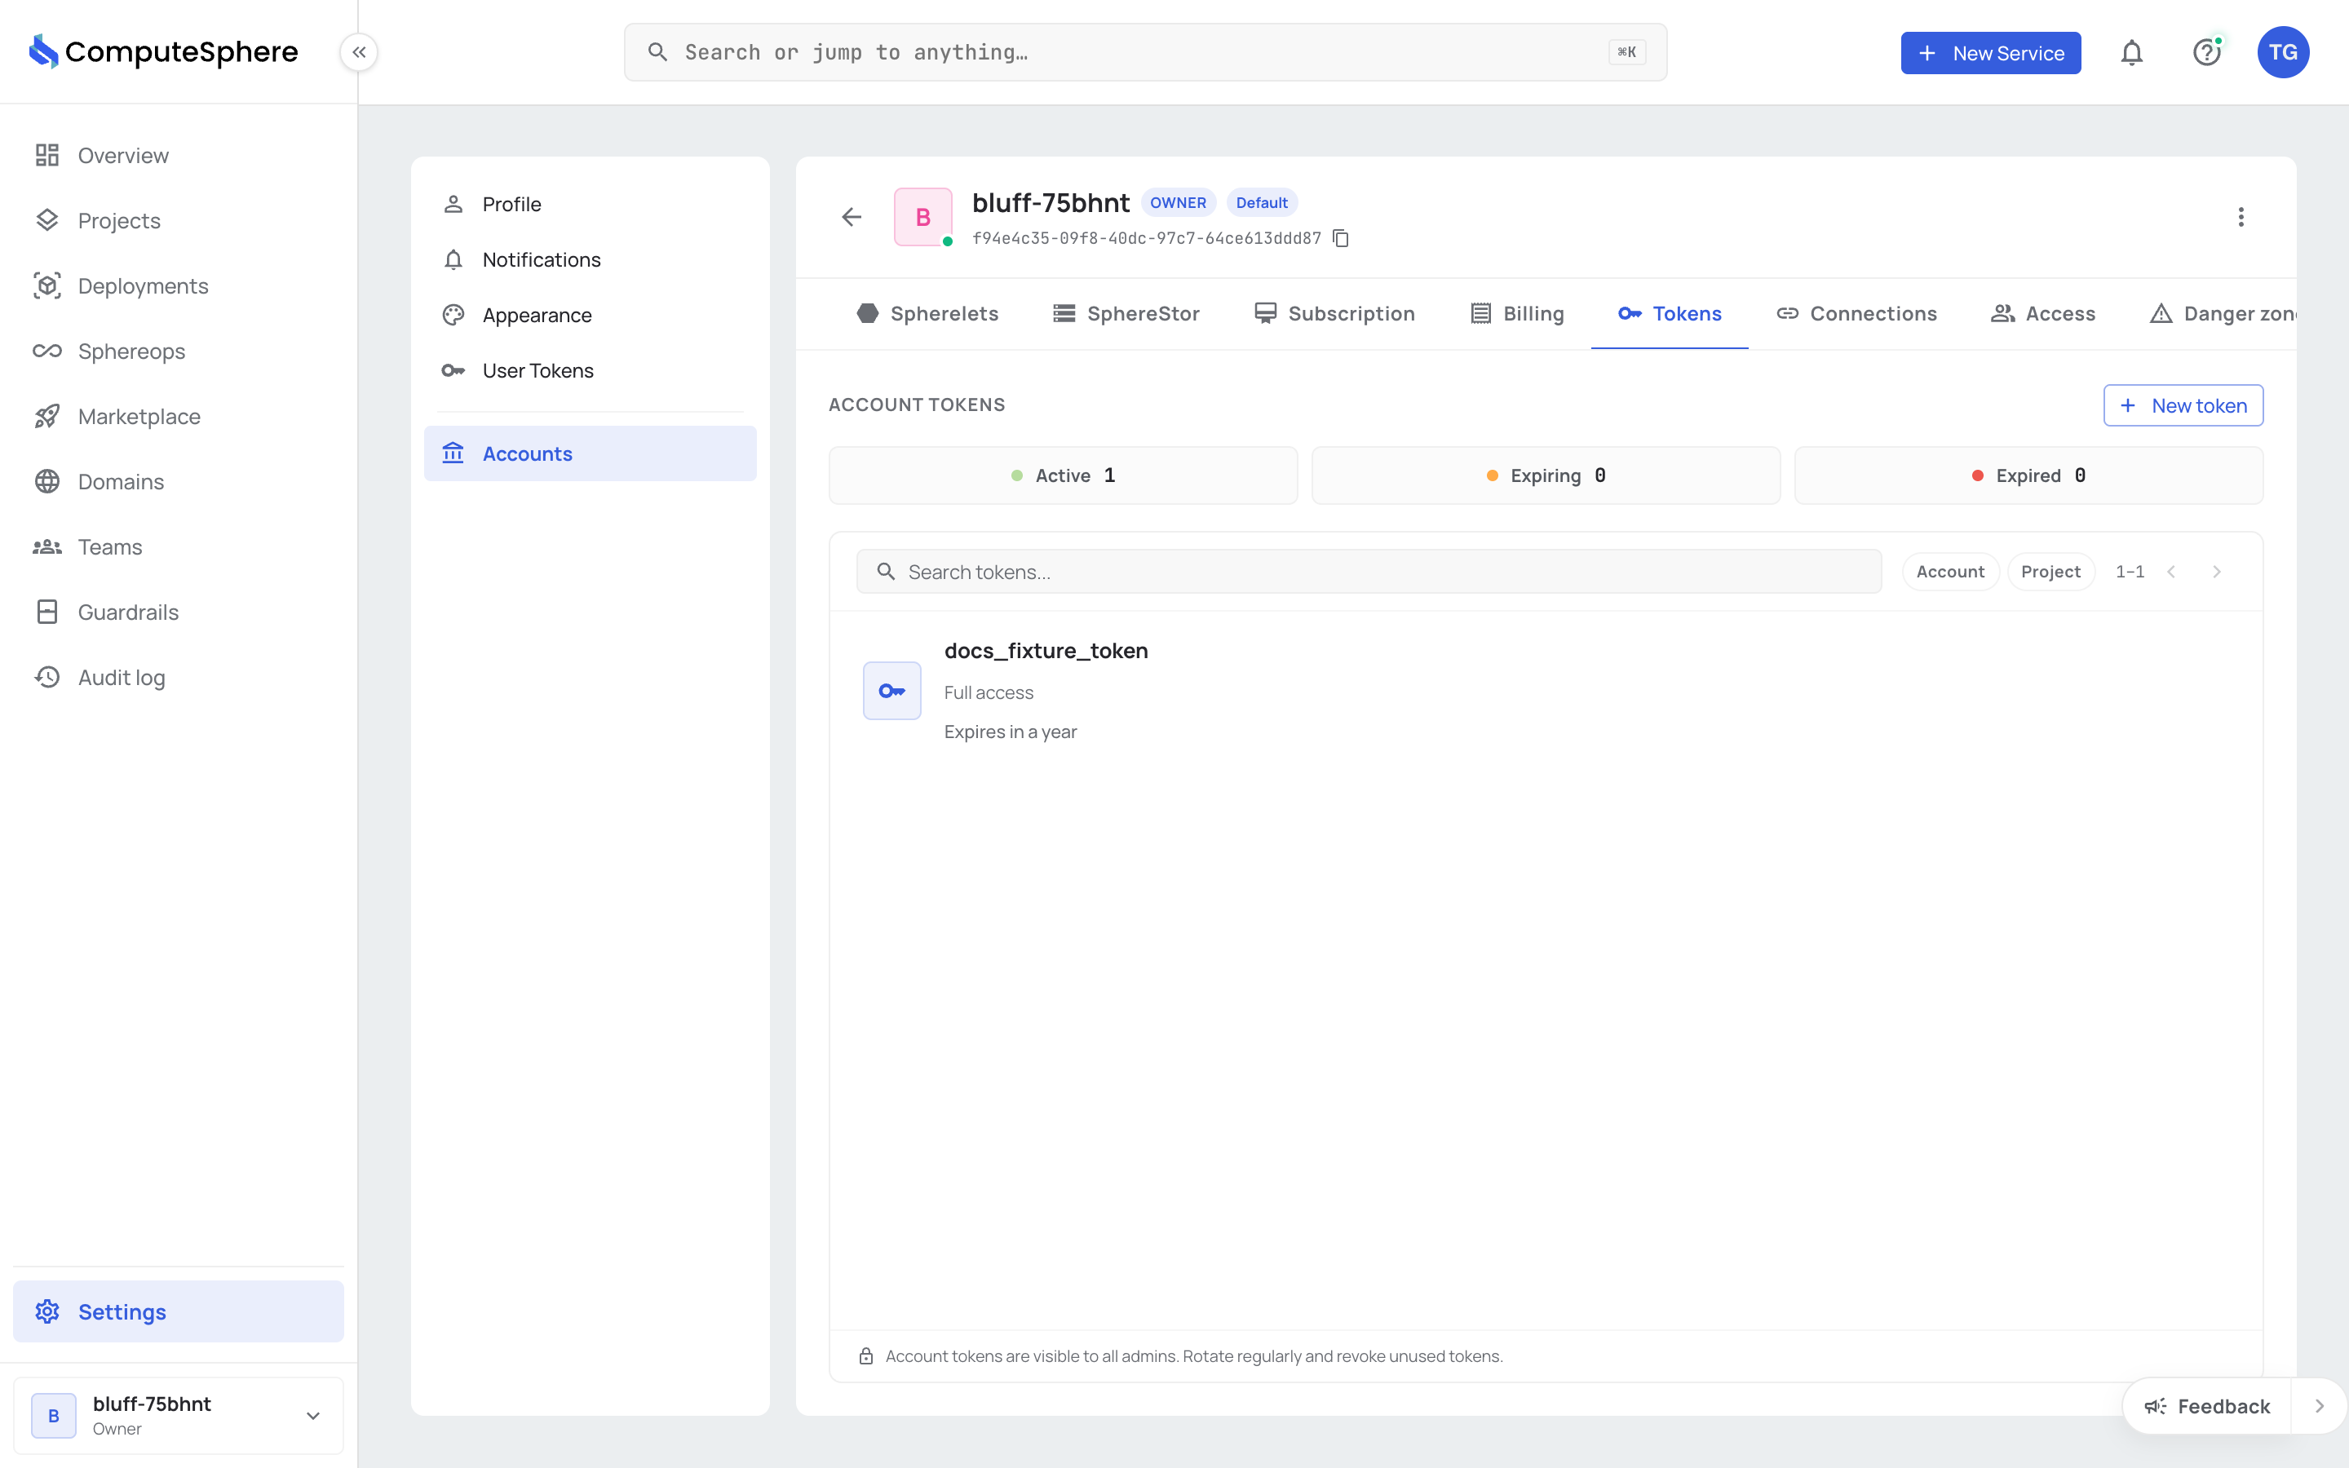Open the Audit log sidebar item

pyautogui.click(x=179, y=677)
